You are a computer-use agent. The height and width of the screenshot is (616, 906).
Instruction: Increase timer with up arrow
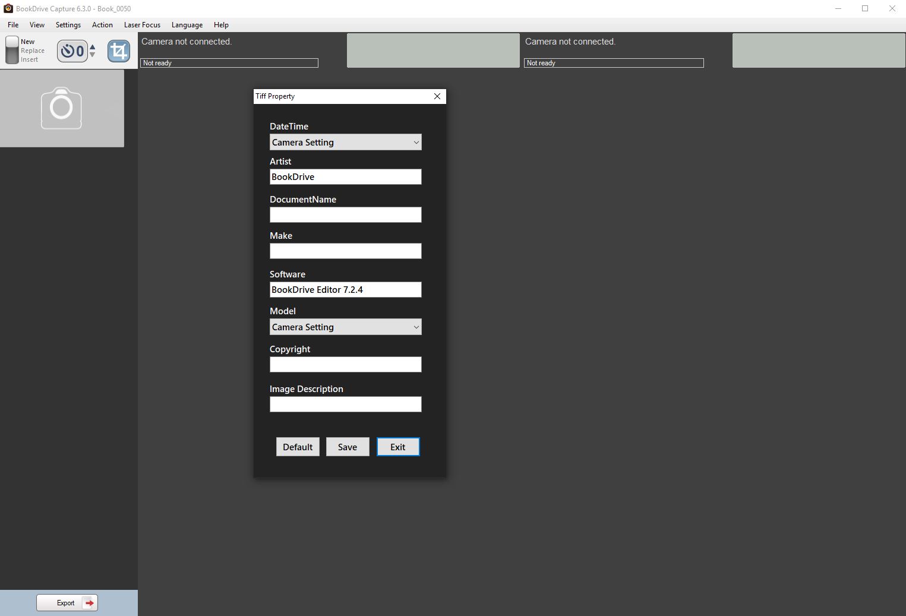point(92,47)
